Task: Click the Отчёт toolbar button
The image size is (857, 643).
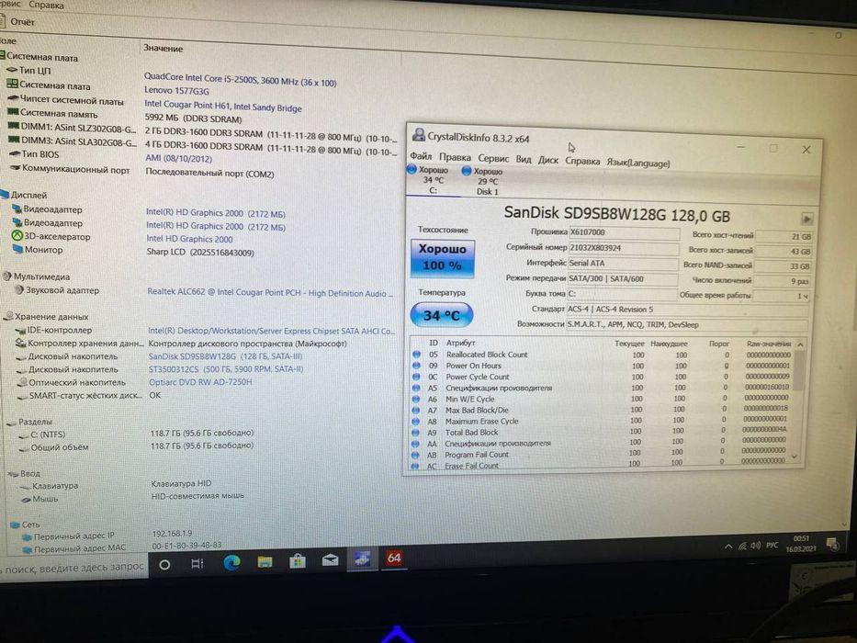Action: pos(18,22)
